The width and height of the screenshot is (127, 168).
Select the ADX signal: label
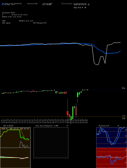6,23
